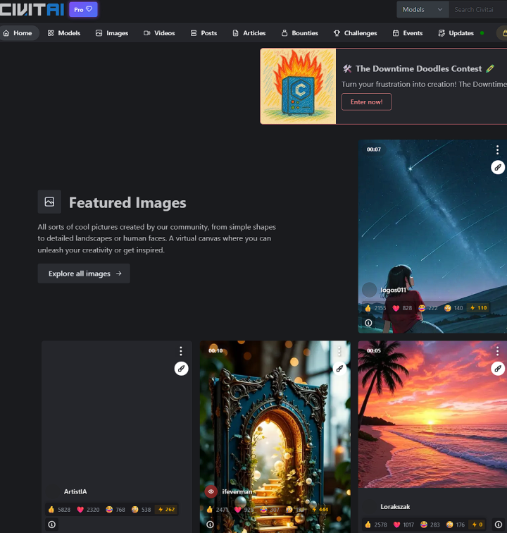
Task: Open the Videos tab
Action: (x=159, y=33)
